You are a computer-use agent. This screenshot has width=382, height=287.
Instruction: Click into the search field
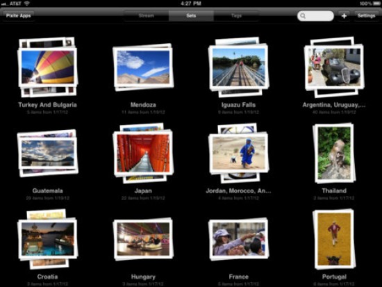315,16
